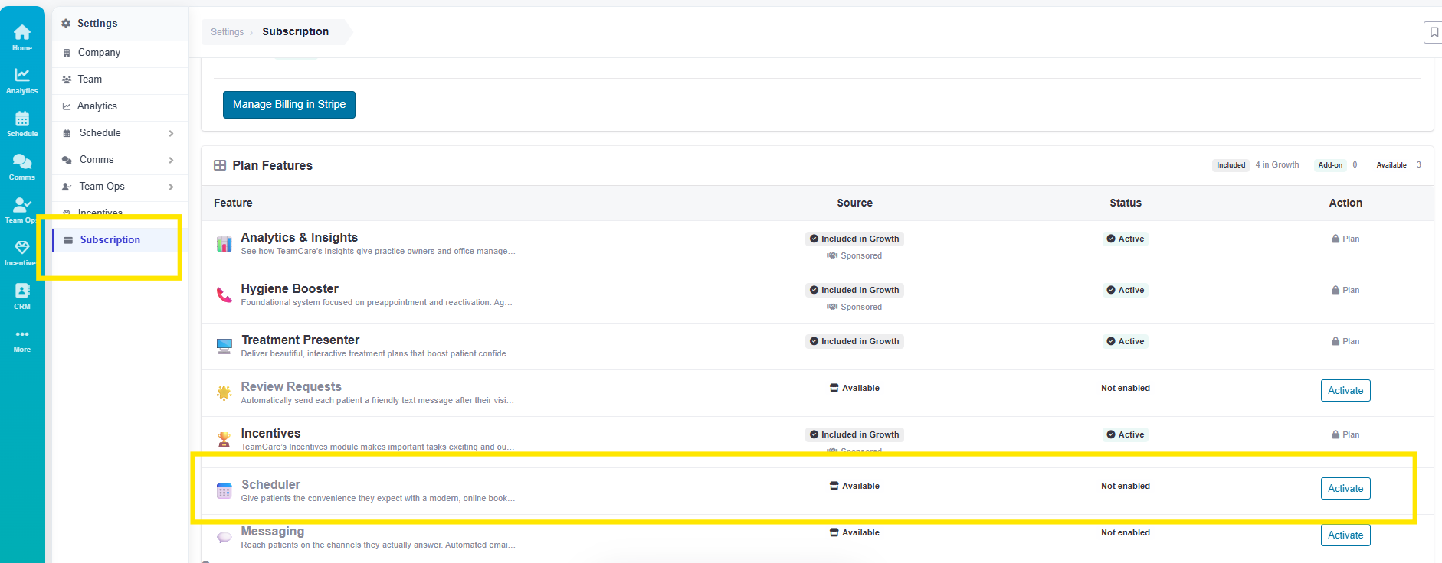Open Schedule settings item
The height and width of the screenshot is (563, 1442).
pos(120,133)
